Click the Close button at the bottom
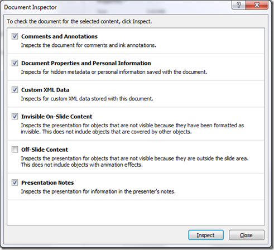 pos(246,235)
